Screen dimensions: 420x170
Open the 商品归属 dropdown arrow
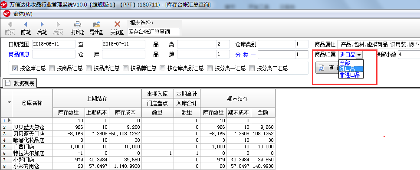tap(359, 55)
